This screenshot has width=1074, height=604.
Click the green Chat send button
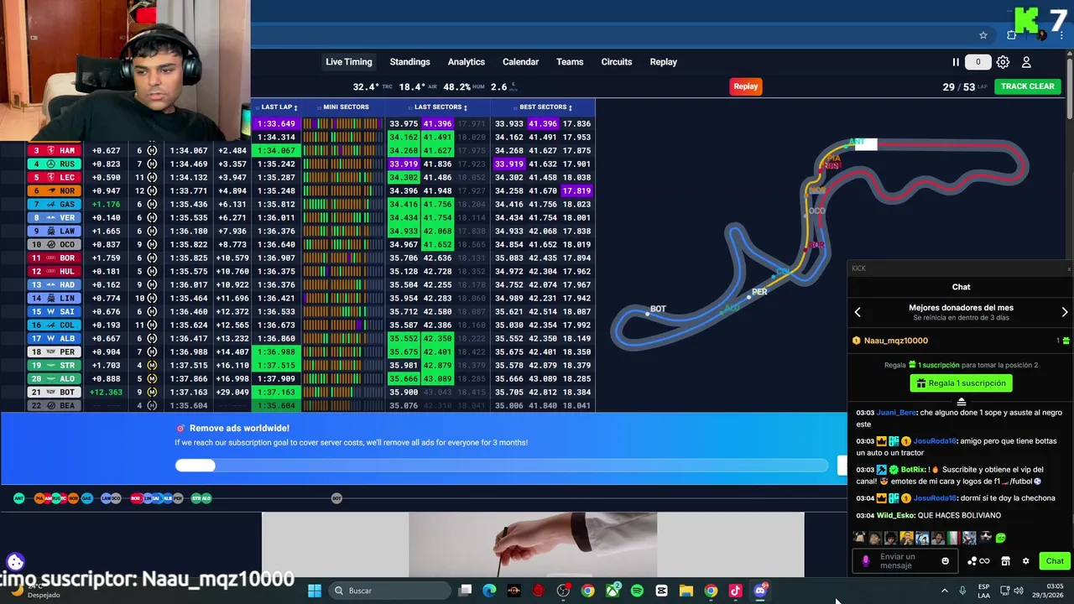click(1055, 561)
